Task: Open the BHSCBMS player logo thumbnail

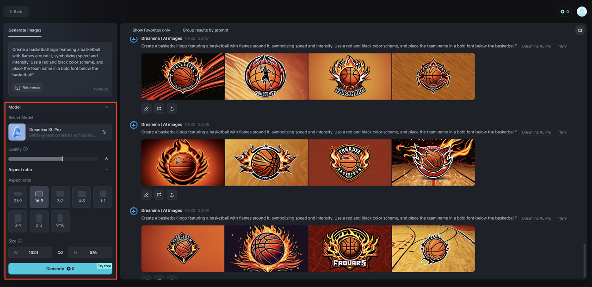Action: tap(266, 77)
